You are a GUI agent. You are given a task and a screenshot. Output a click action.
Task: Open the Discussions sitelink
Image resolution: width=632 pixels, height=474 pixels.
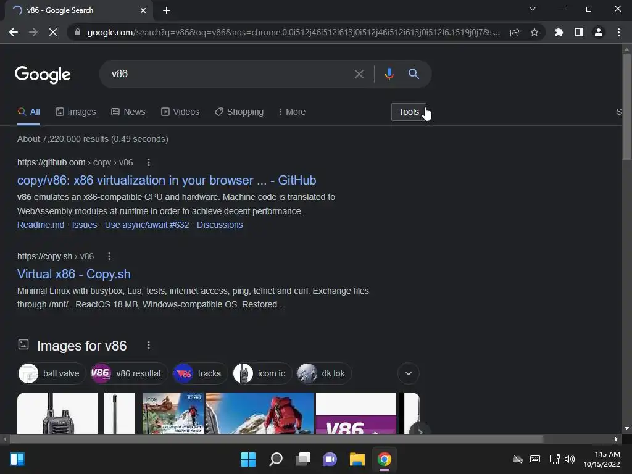pyautogui.click(x=220, y=225)
